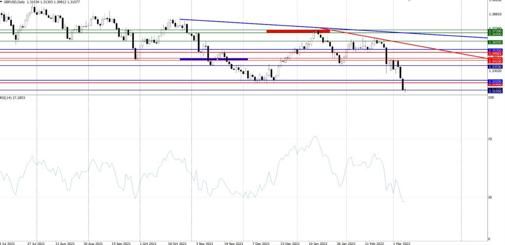Click the grey chart shift marker at top
Image resolution: width=505 pixels, height=245 pixels.
click(x=409, y=1)
